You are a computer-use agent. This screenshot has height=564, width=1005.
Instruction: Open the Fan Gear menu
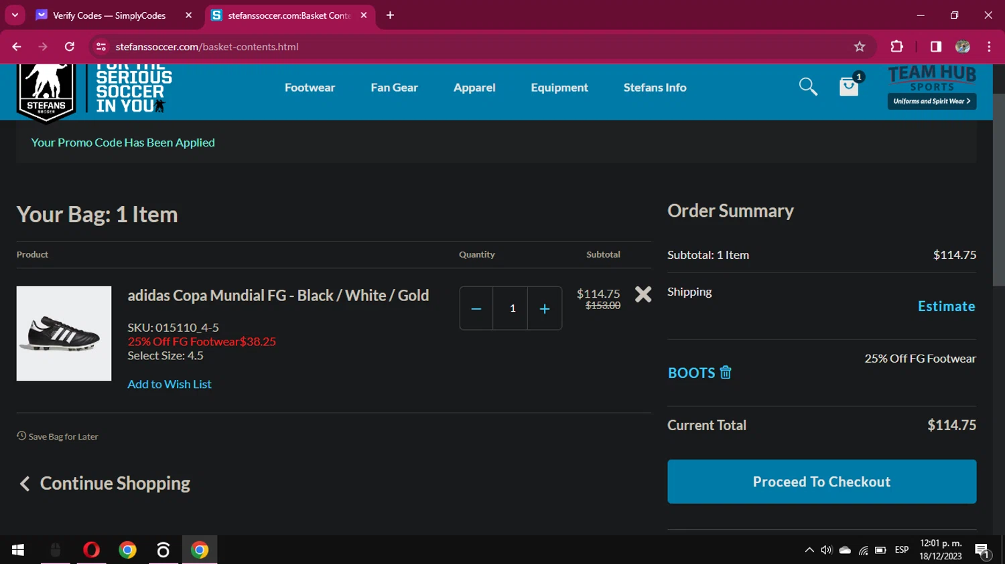click(x=394, y=88)
